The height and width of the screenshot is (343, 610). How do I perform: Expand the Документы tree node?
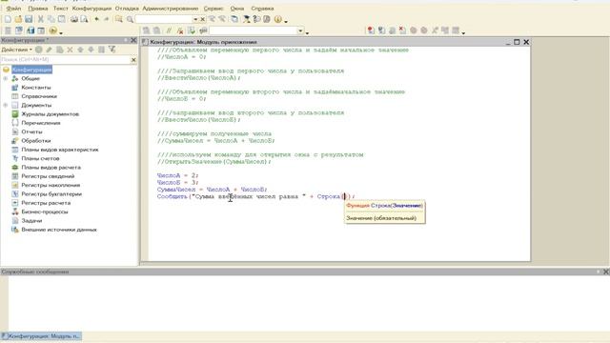(x=6, y=105)
